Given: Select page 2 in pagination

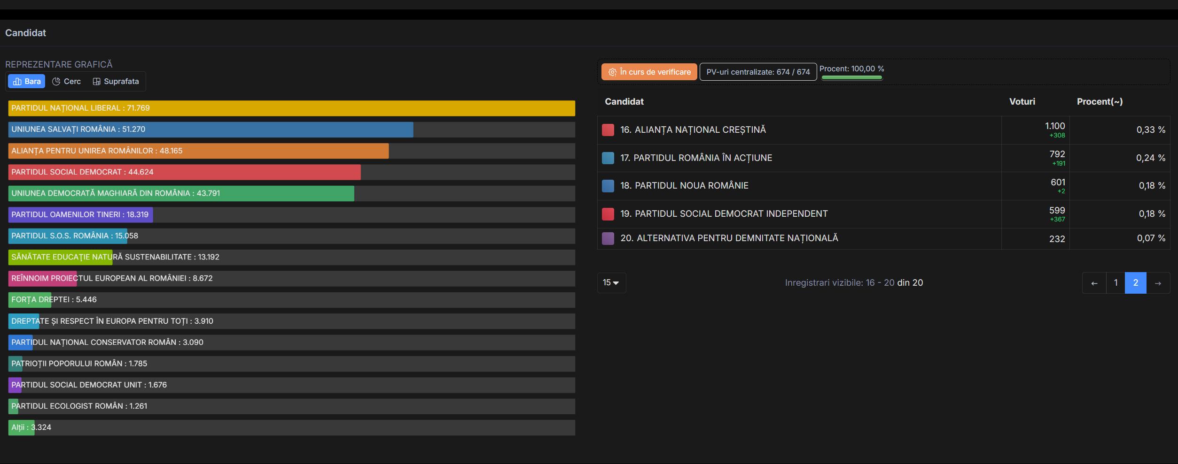Looking at the screenshot, I should point(1135,283).
